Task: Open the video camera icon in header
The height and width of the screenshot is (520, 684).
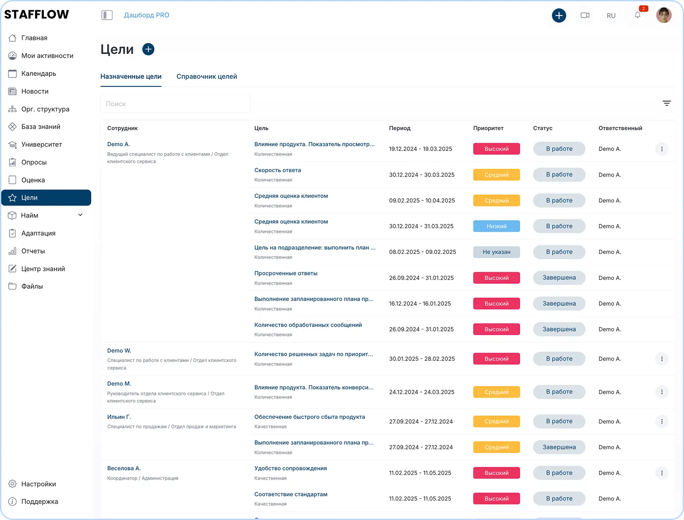Action: (x=585, y=16)
